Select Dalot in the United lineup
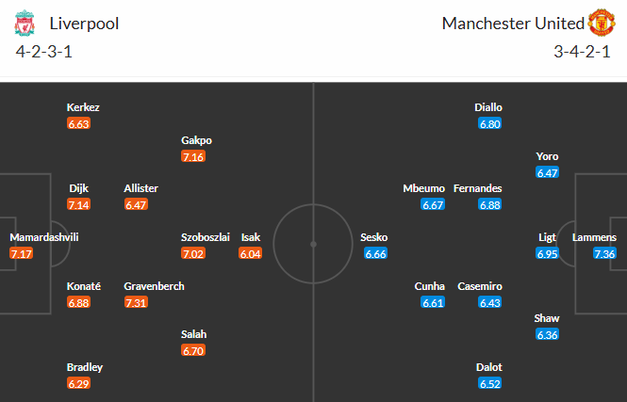 click(489, 367)
